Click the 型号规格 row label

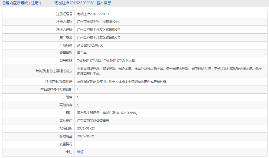tap(66, 61)
